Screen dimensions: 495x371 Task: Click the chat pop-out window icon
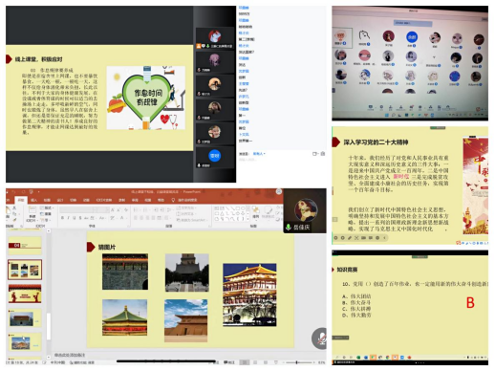click(315, 154)
